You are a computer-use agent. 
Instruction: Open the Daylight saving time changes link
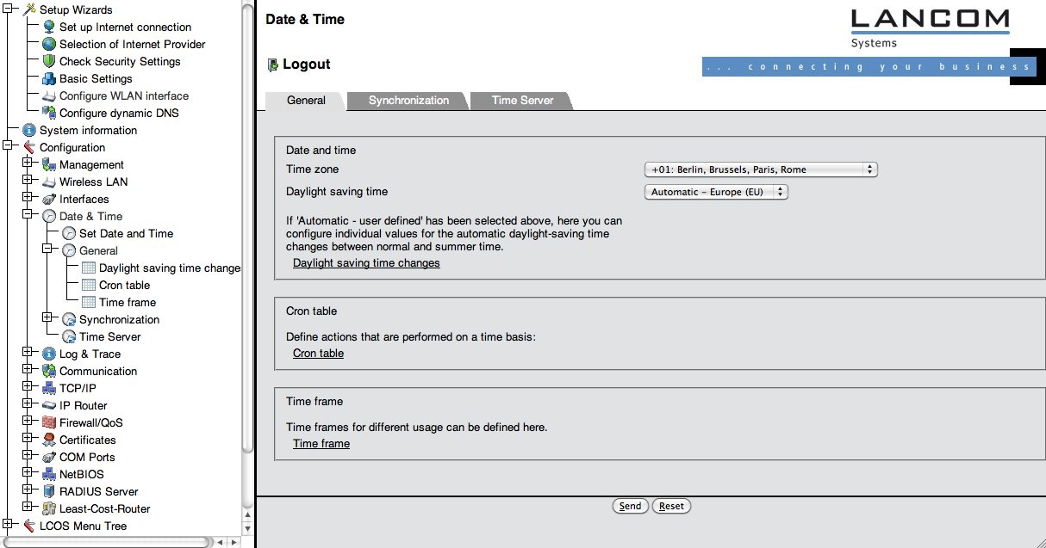(366, 263)
